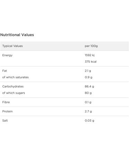Image resolution: width=129 pixels, height=155 pixels.
Task: Click the 2.1 g fat value
Action: [x=88, y=71]
